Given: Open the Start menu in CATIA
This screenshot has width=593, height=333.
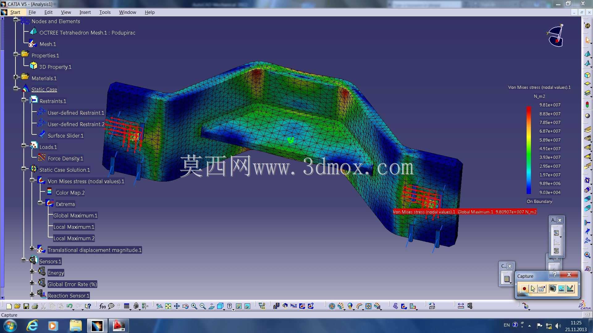Looking at the screenshot, I should (15, 12).
